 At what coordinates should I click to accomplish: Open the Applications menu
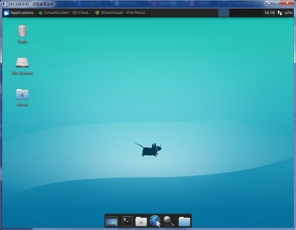(19, 13)
